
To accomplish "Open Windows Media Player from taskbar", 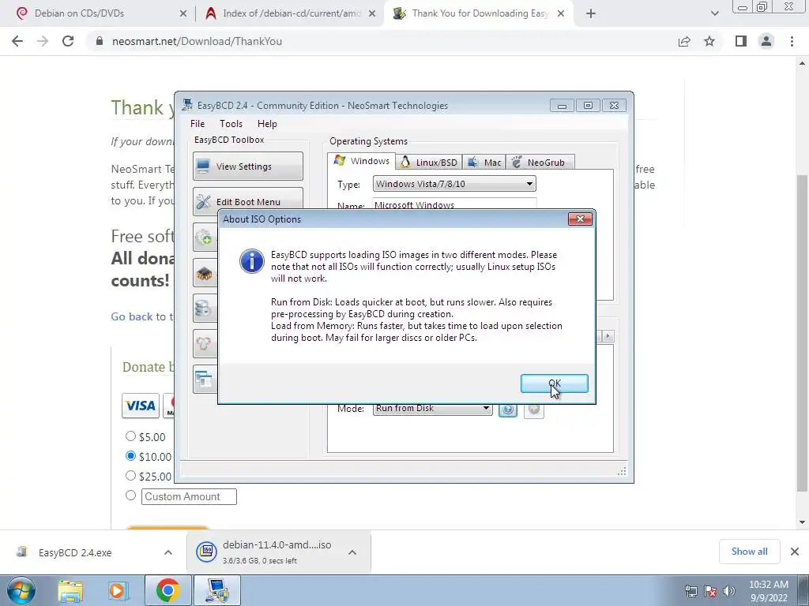I will (119, 591).
